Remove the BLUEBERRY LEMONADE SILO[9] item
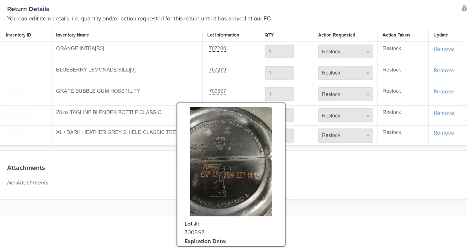The height and width of the screenshot is (249, 467). (x=444, y=70)
